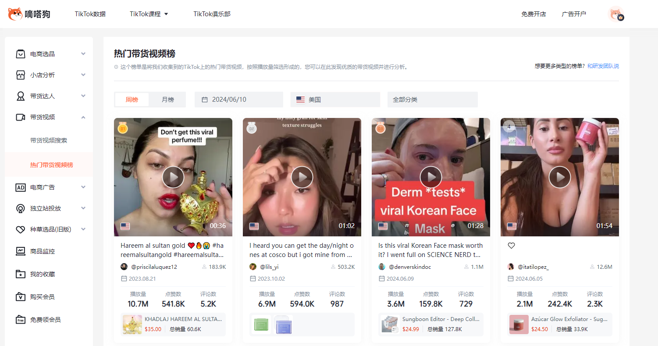Click the 电商选品 shopping bag icon
The image size is (658, 346).
coord(21,54)
